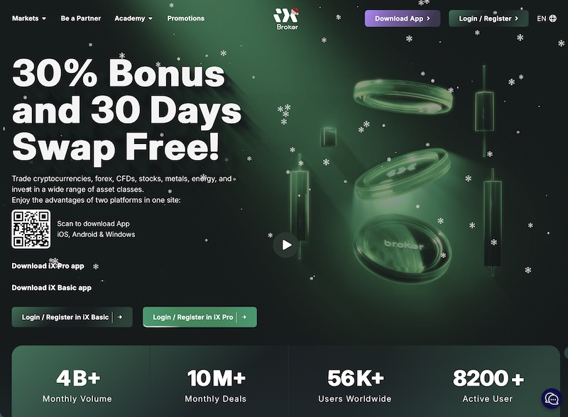Expand the Academy dropdown menu
This screenshot has width=568, height=417.
coord(133,18)
